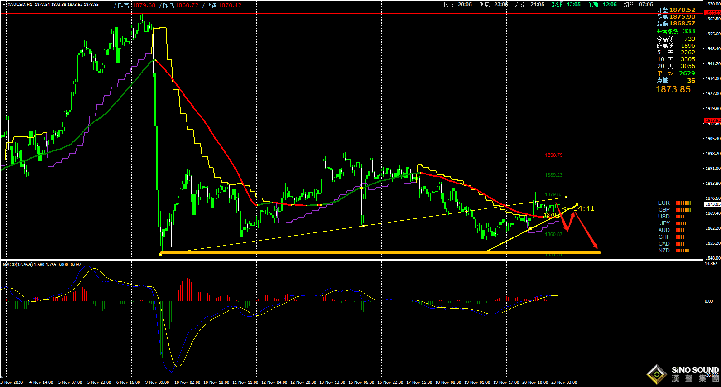721x387 pixels.
Task: Click the current price tag 1873.85 on axis
Action: [712, 204]
